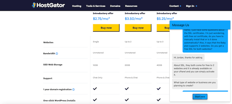The width and height of the screenshot is (232, 104).
Task: Show info icon next to 1 year domain registration
Action: click(x=74, y=89)
